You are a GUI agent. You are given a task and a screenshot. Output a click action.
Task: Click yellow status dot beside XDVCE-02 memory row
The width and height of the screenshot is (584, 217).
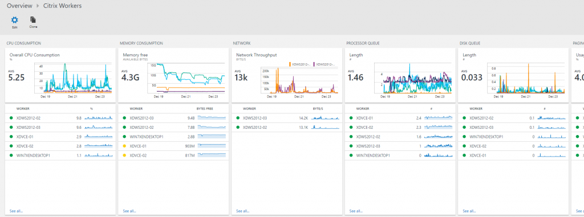pos(124,155)
